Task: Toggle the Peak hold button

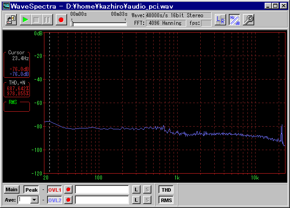Action: (31, 190)
